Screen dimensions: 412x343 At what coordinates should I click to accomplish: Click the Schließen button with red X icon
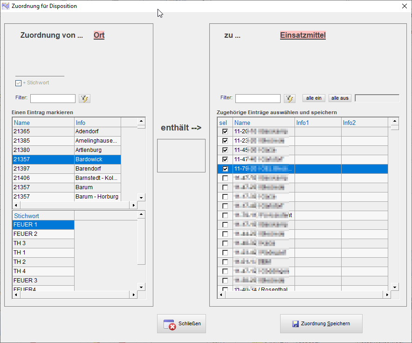click(181, 323)
